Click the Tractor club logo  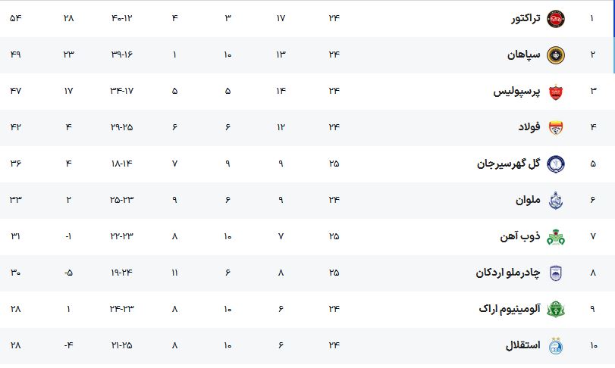(555, 19)
